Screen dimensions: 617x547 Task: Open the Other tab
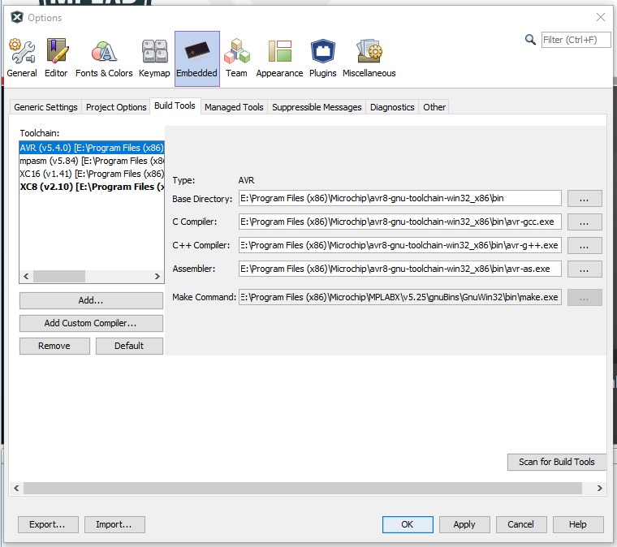point(434,107)
